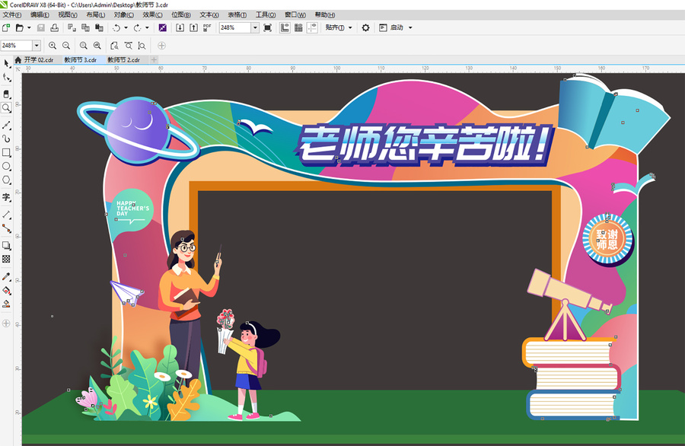This screenshot has width=685, height=446.
Task: Select the Shape edit tool
Action: 6,78
